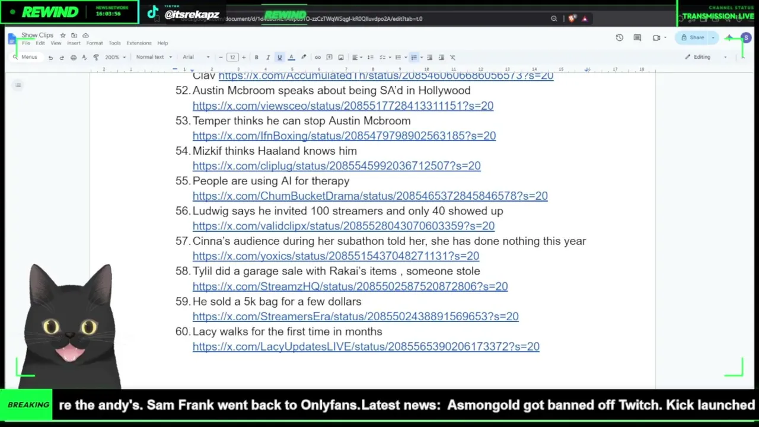Open the View menu
This screenshot has width=759, height=427.
pyautogui.click(x=56, y=43)
